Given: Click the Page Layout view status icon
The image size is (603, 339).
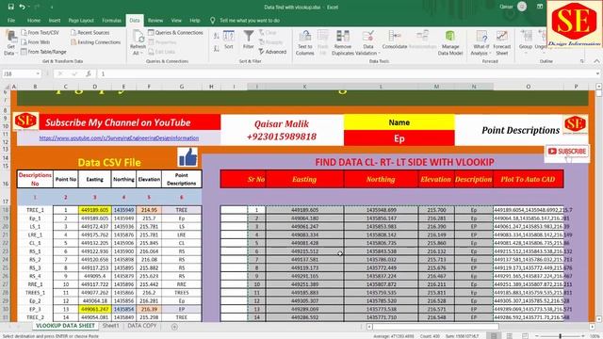Looking at the screenshot, I should [x=510, y=336].
